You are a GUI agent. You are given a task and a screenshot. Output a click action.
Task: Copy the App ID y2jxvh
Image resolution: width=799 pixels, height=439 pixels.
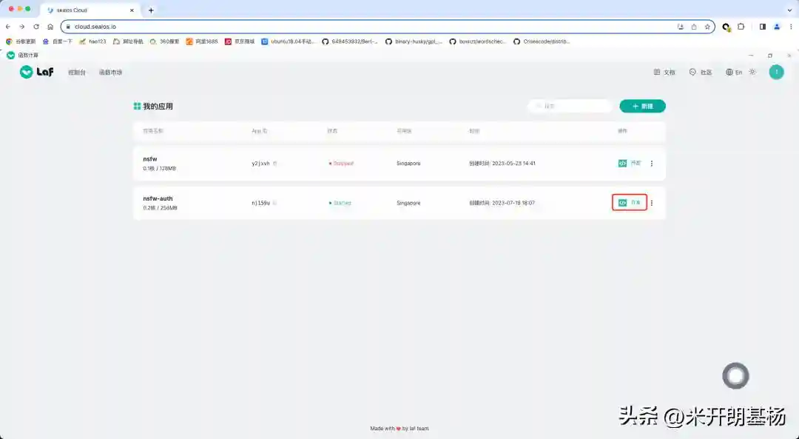pos(274,164)
